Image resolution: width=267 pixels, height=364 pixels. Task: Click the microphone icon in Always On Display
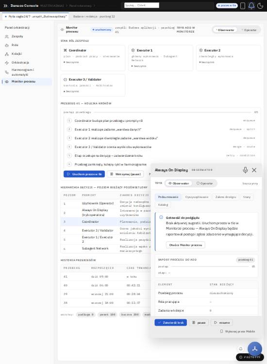[245, 170]
